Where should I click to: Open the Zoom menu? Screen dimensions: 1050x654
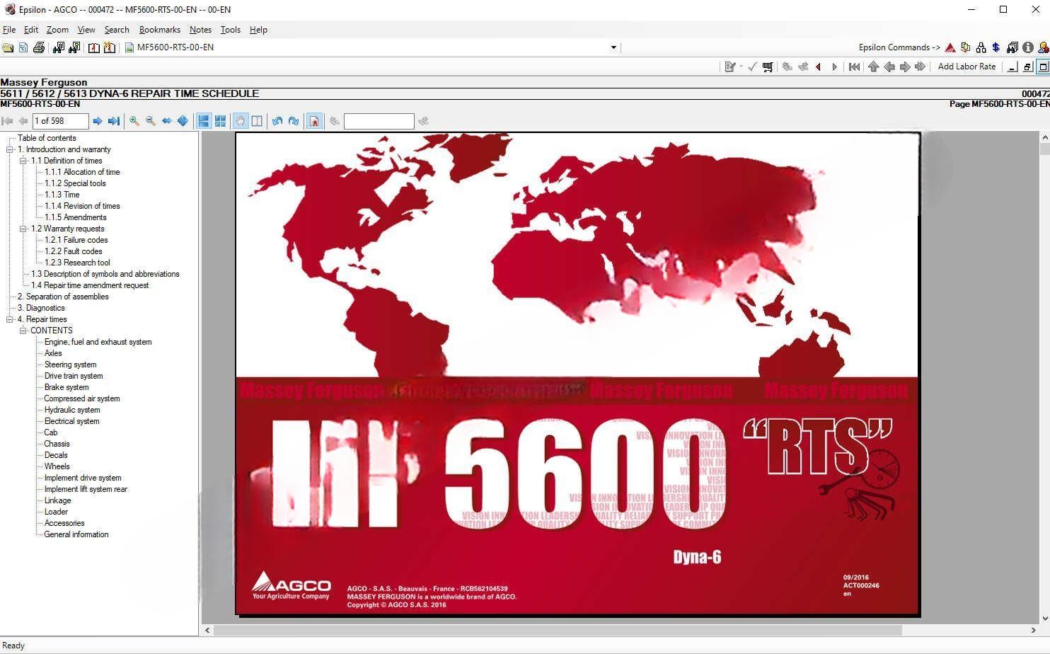[57, 30]
